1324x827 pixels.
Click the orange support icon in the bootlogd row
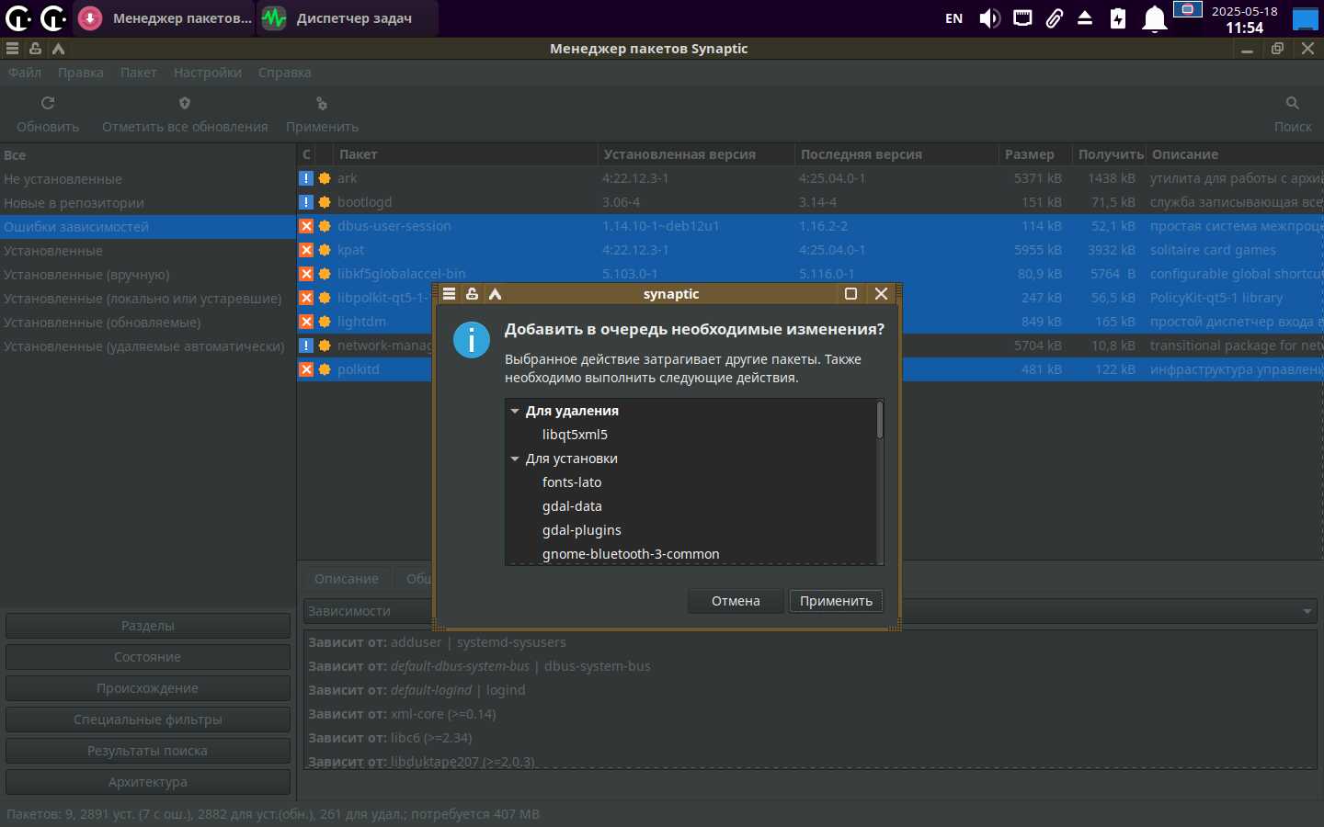pyautogui.click(x=325, y=202)
